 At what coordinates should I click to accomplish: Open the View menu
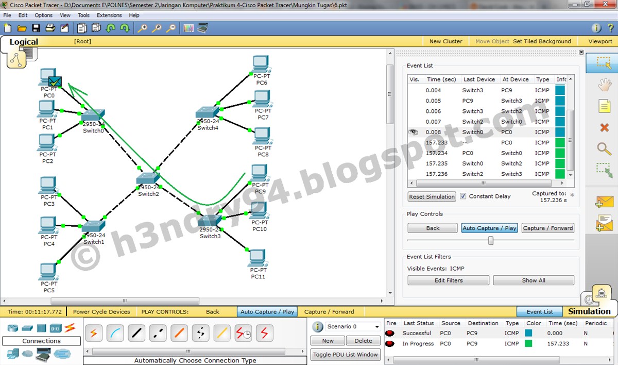pos(65,15)
